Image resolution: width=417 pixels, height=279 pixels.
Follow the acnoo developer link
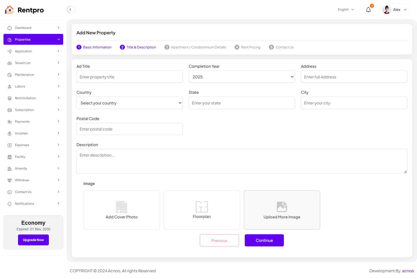click(408, 271)
